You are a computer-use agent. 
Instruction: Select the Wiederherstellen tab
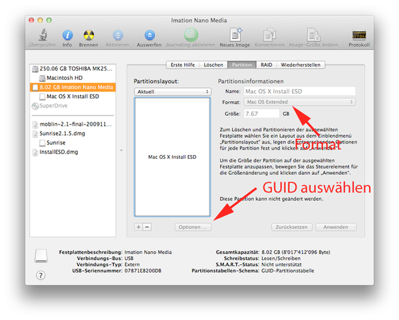pyautogui.click(x=301, y=65)
